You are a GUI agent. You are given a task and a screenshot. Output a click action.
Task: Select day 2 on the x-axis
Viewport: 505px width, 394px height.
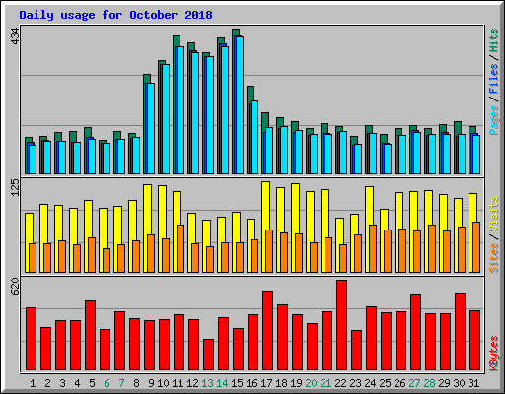tap(47, 383)
